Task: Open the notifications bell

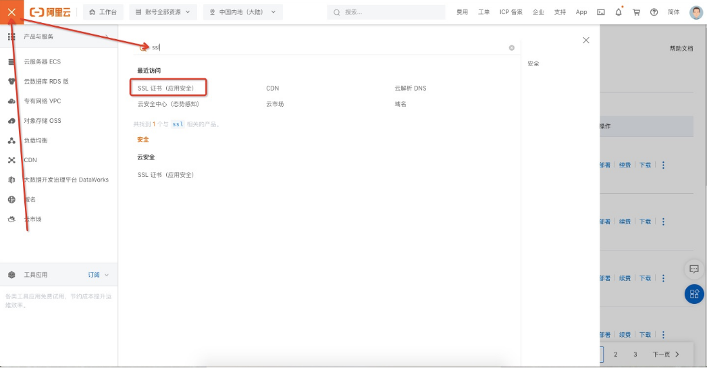Action: coord(619,12)
